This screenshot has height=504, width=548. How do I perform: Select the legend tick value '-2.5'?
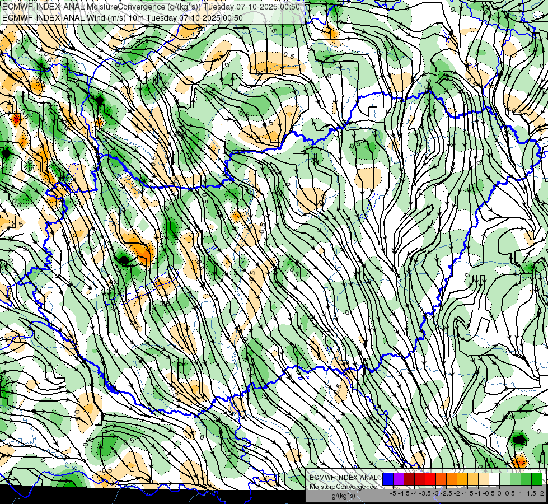tap(446, 493)
